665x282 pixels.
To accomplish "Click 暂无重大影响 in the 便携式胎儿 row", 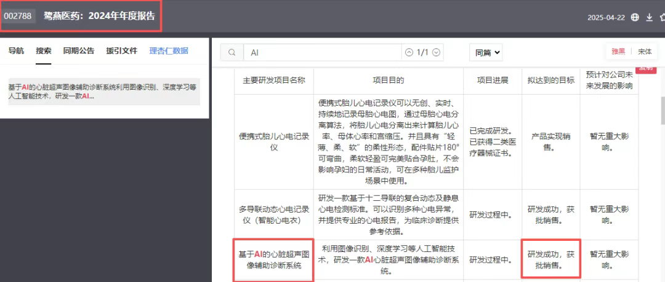I will tap(609, 142).
